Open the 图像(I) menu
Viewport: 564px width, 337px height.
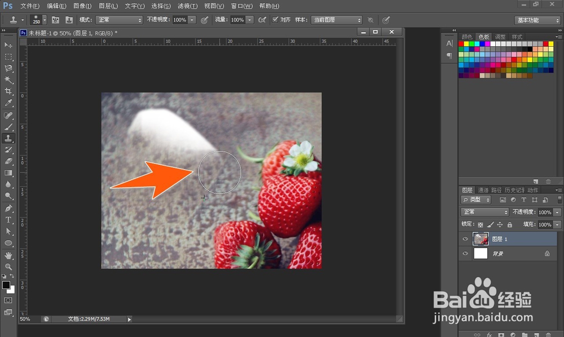click(82, 6)
